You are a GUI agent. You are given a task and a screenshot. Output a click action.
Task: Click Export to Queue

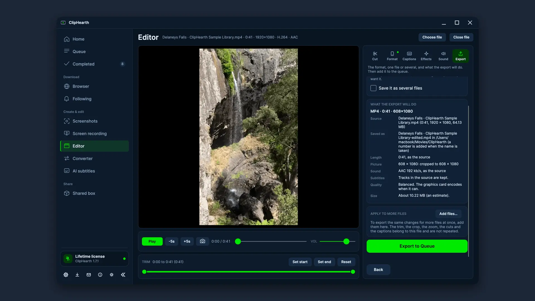[x=417, y=246]
